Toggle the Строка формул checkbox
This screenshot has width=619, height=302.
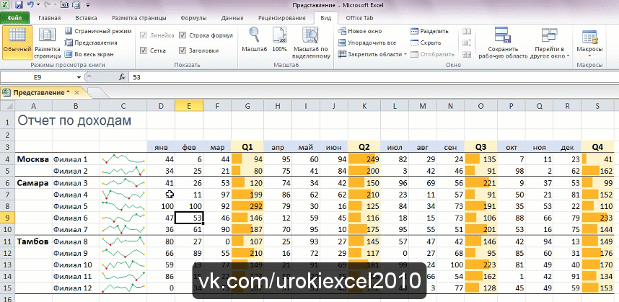183,35
